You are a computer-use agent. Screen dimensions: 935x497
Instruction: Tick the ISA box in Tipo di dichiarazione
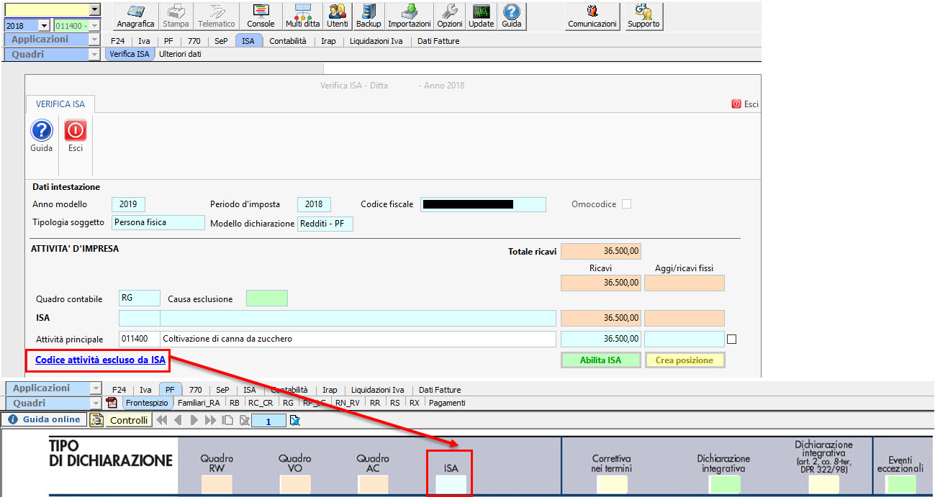click(x=451, y=484)
